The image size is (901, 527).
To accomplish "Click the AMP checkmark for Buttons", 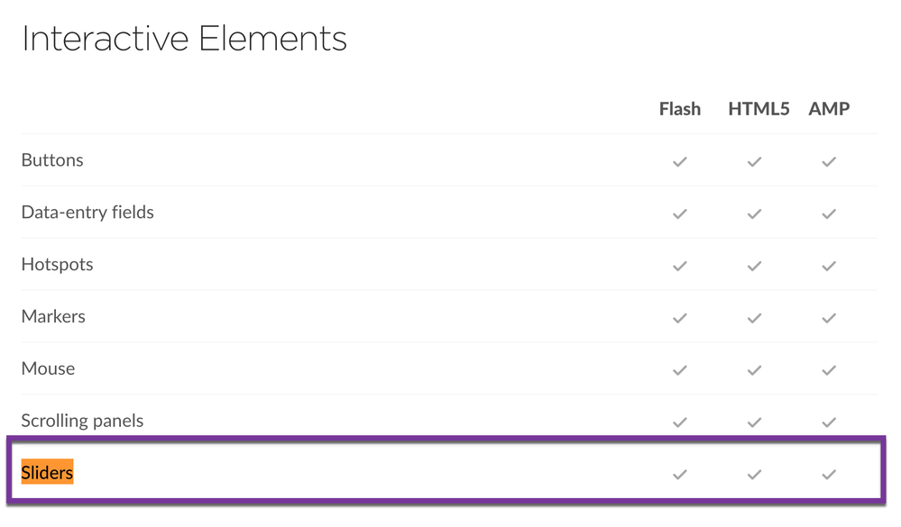I will [829, 162].
